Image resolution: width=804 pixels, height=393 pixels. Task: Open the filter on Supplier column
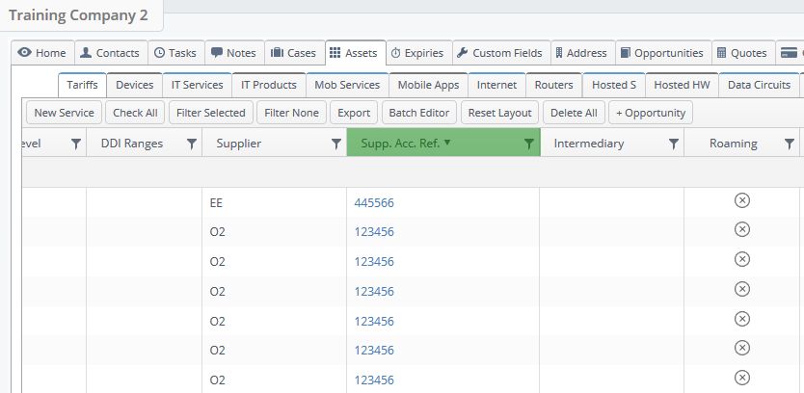pyautogui.click(x=336, y=144)
